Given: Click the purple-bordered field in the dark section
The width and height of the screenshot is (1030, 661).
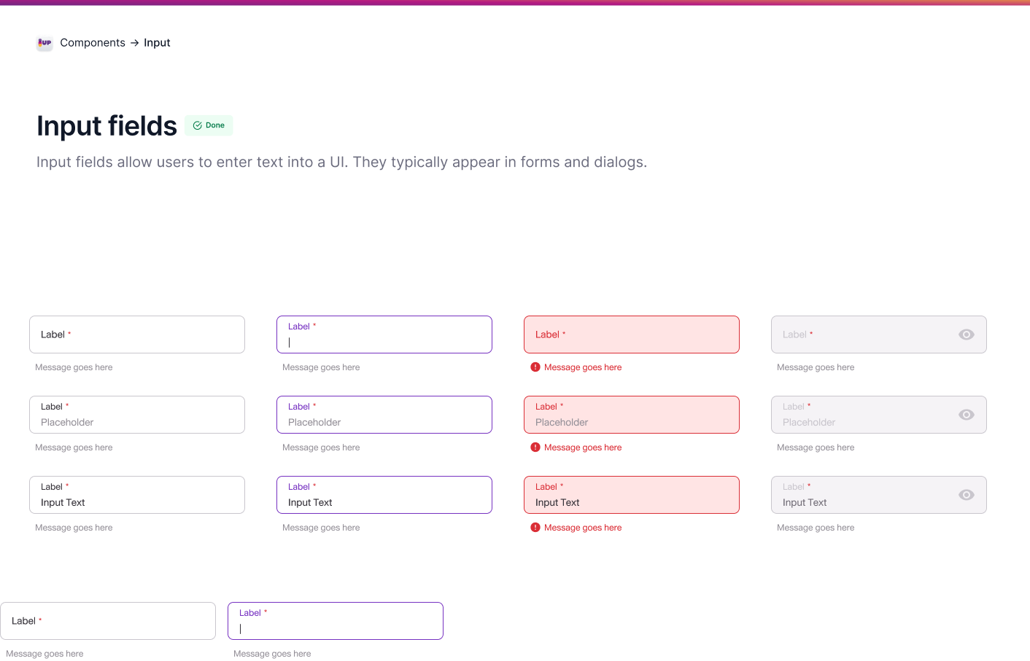Looking at the screenshot, I should pyautogui.click(x=336, y=621).
